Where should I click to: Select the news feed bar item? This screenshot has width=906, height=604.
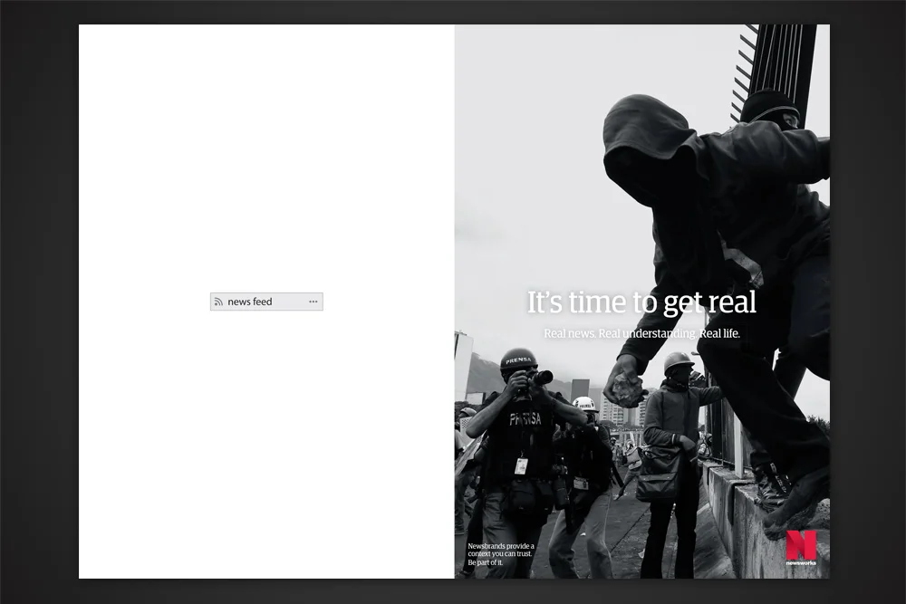(x=265, y=302)
